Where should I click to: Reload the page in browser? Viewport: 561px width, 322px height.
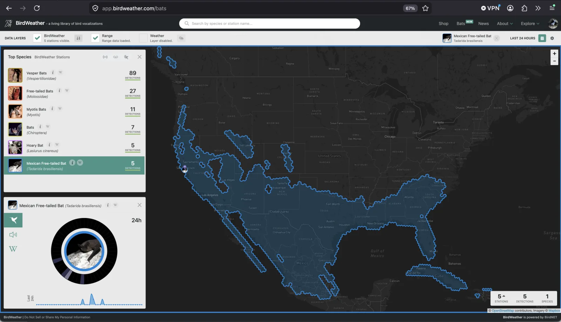pyautogui.click(x=37, y=8)
